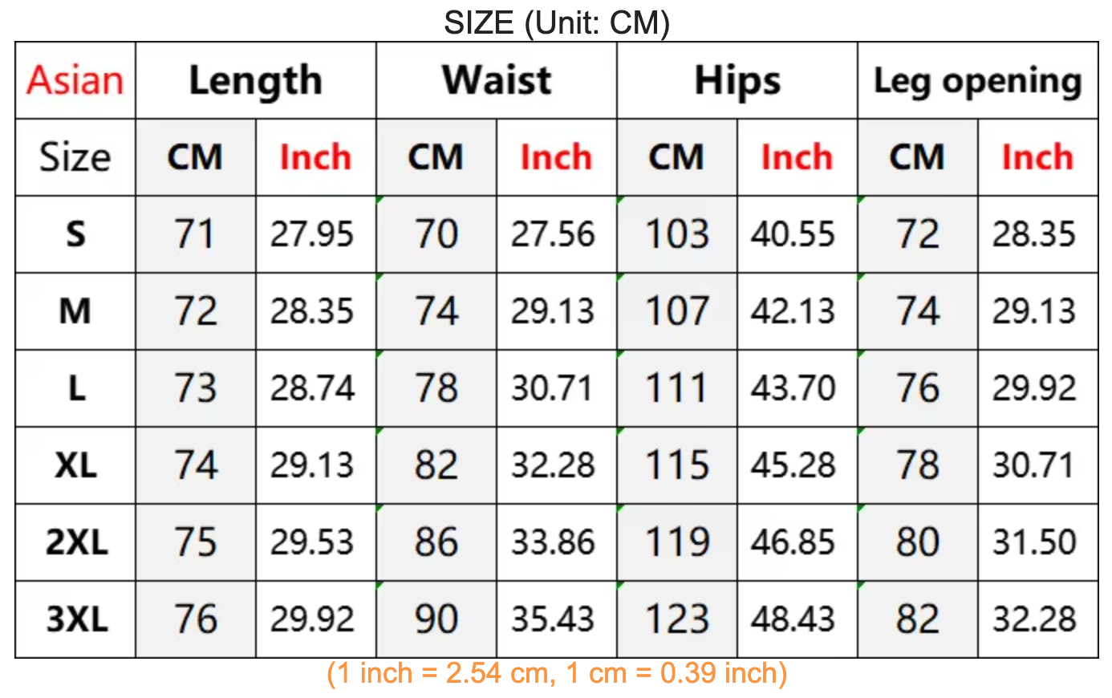Click the 31.50 leg opening inch cell
This screenshot has width=1112, height=698.
click(x=1034, y=542)
